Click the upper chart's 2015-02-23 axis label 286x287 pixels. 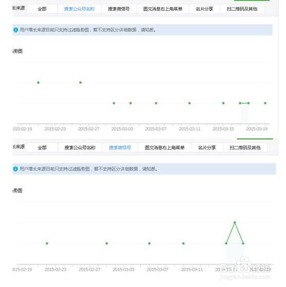coord(55,129)
